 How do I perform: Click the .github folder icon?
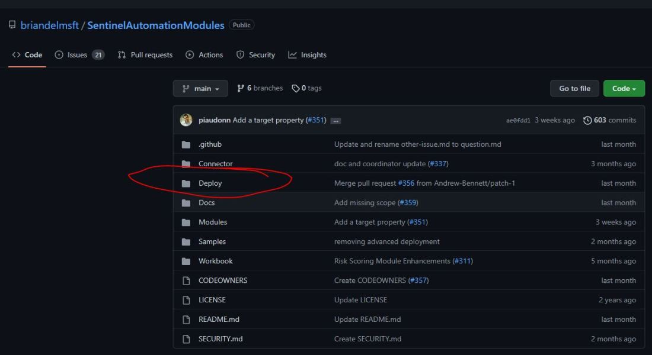(186, 144)
